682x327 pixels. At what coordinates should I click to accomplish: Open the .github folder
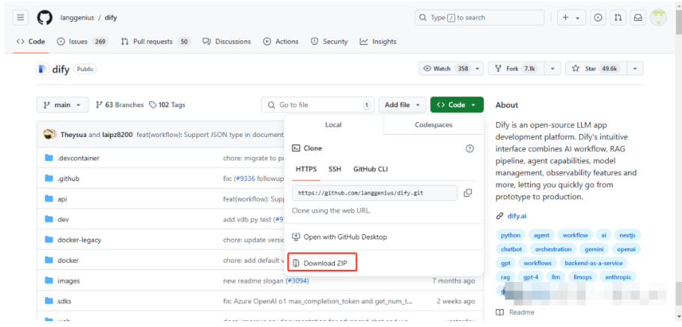(x=68, y=179)
